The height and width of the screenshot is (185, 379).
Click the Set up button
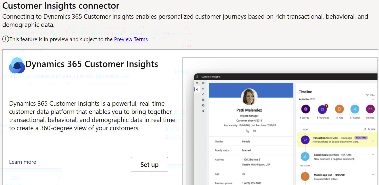click(149, 164)
